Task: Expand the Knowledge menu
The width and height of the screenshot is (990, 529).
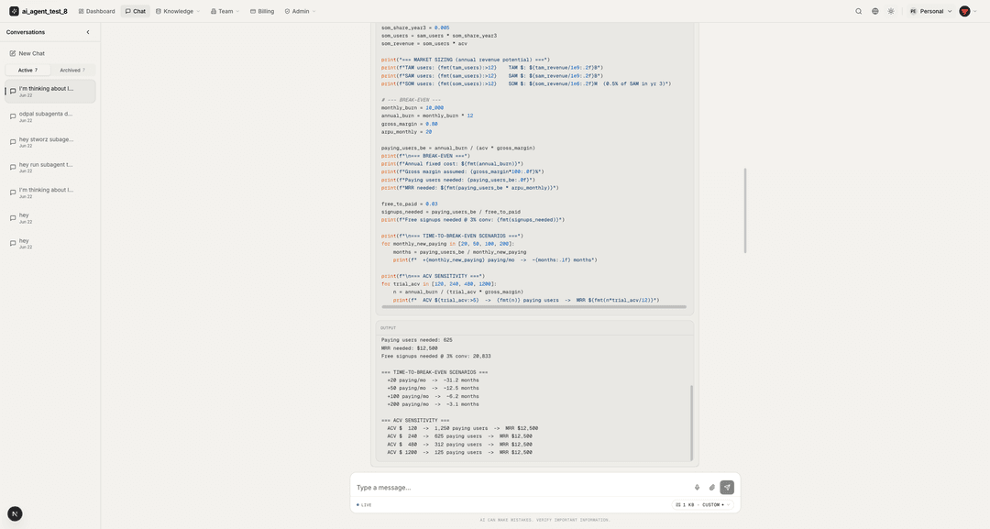Action: pos(178,11)
